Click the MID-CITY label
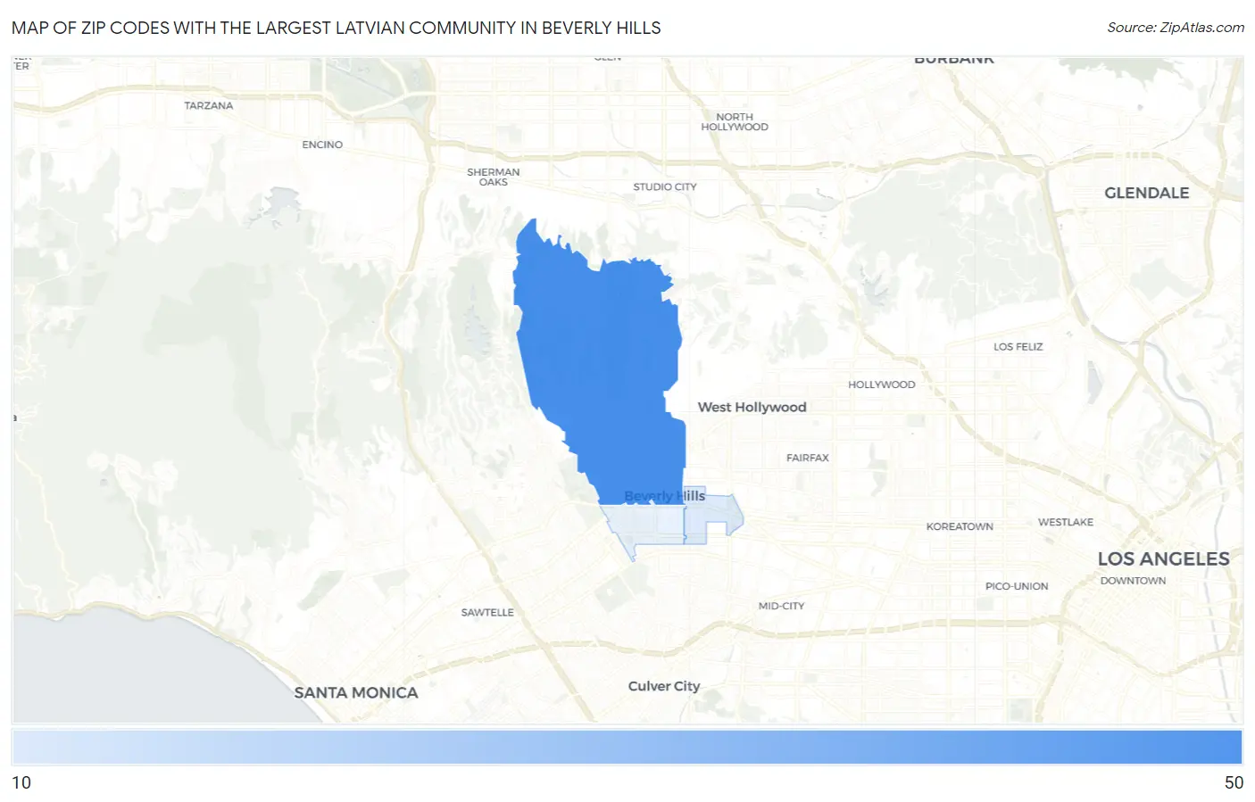The image size is (1255, 802). (x=781, y=606)
